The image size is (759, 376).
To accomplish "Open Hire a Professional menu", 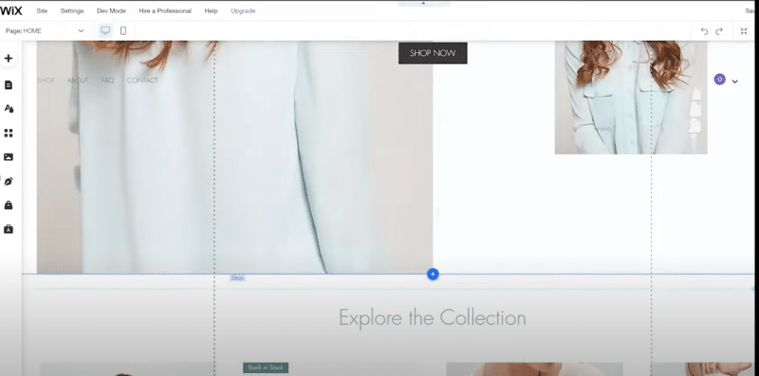I will pyautogui.click(x=165, y=10).
